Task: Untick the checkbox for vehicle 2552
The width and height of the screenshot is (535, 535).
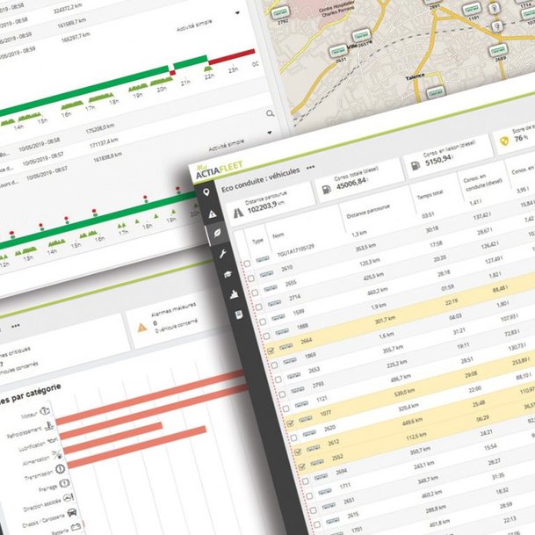Action: coord(301,466)
